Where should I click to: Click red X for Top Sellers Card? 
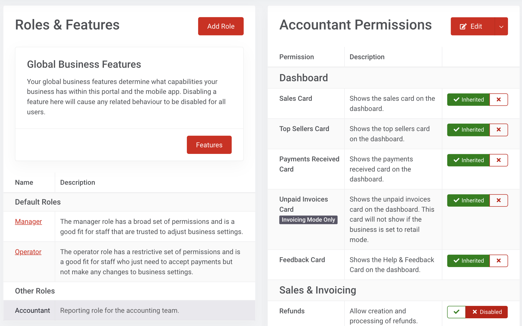(498, 130)
